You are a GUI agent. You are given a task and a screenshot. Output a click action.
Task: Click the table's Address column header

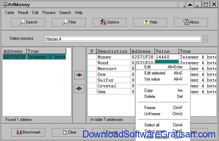pos(143,51)
